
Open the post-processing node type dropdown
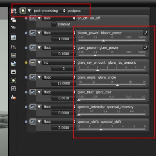point(49,11)
